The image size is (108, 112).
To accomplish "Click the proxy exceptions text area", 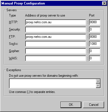I will click(53, 83).
